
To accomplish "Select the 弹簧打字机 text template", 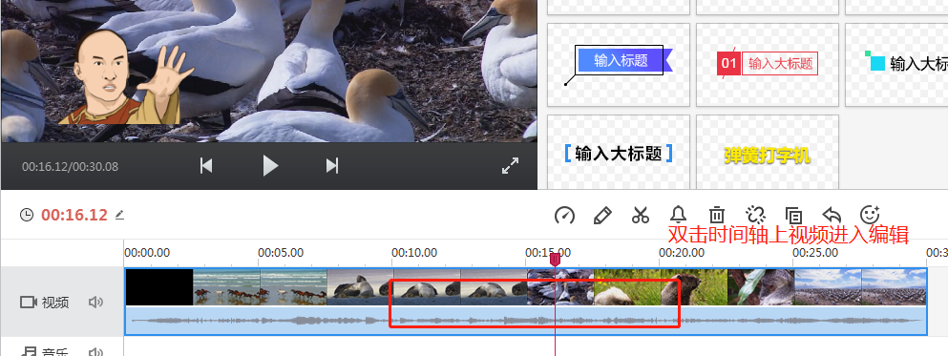I will pyautogui.click(x=768, y=156).
